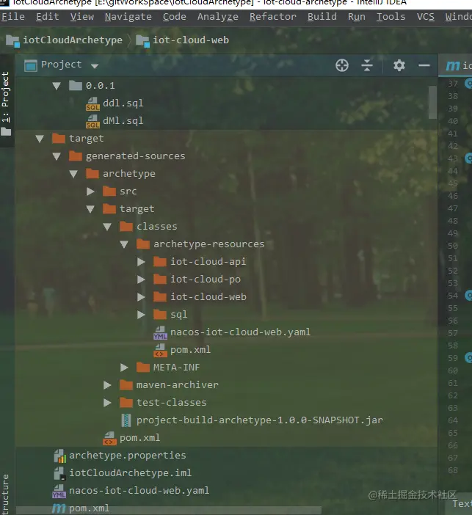
Task: Click the iot-cloud-web breadcrumb
Action: (x=191, y=40)
